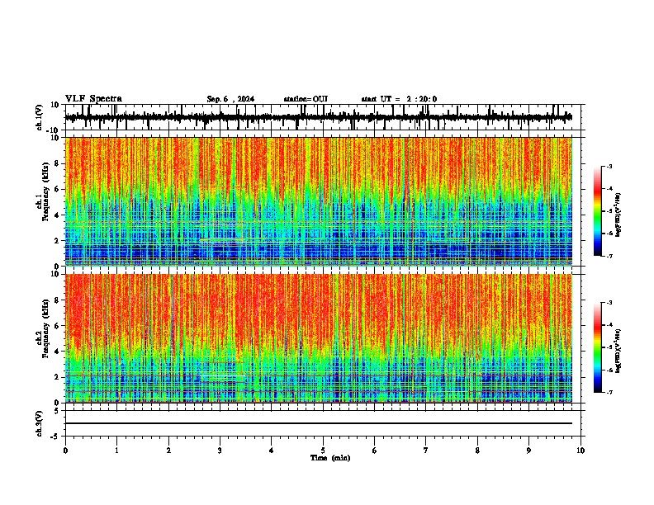Click the ch.1(V) waveform strip

coord(319,117)
